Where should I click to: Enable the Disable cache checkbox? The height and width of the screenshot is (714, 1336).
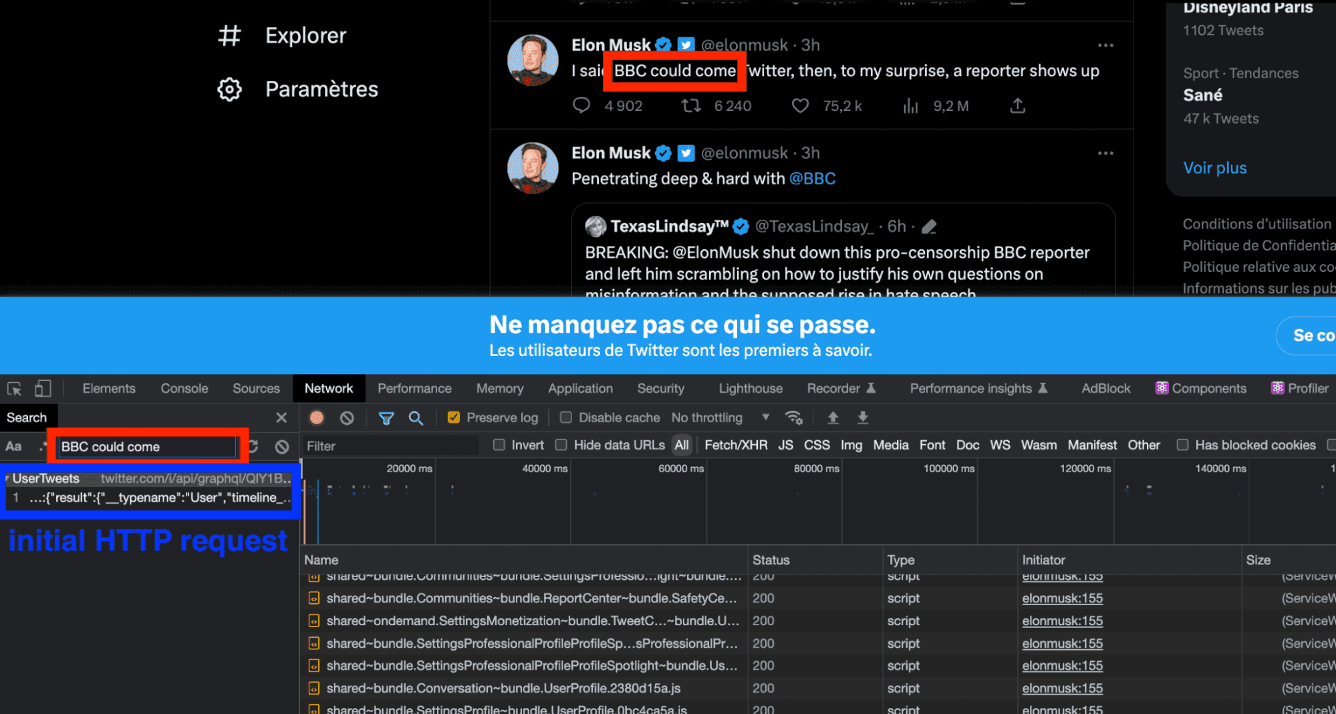coord(565,417)
